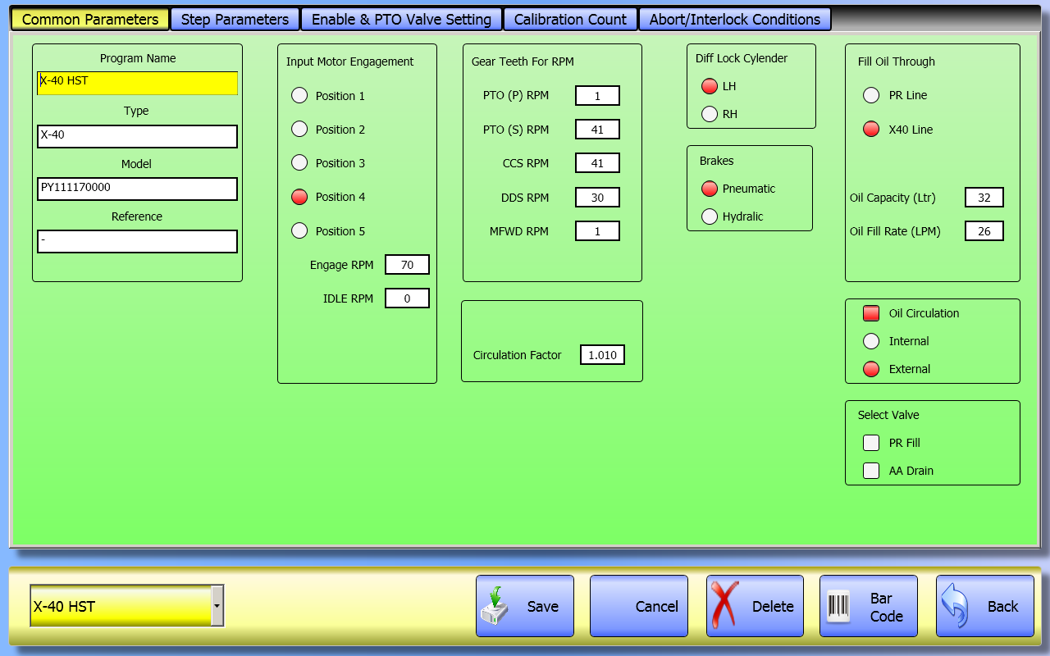This screenshot has width=1050, height=656.
Task: Choose RH diff lock cylinder
Action: click(710, 114)
